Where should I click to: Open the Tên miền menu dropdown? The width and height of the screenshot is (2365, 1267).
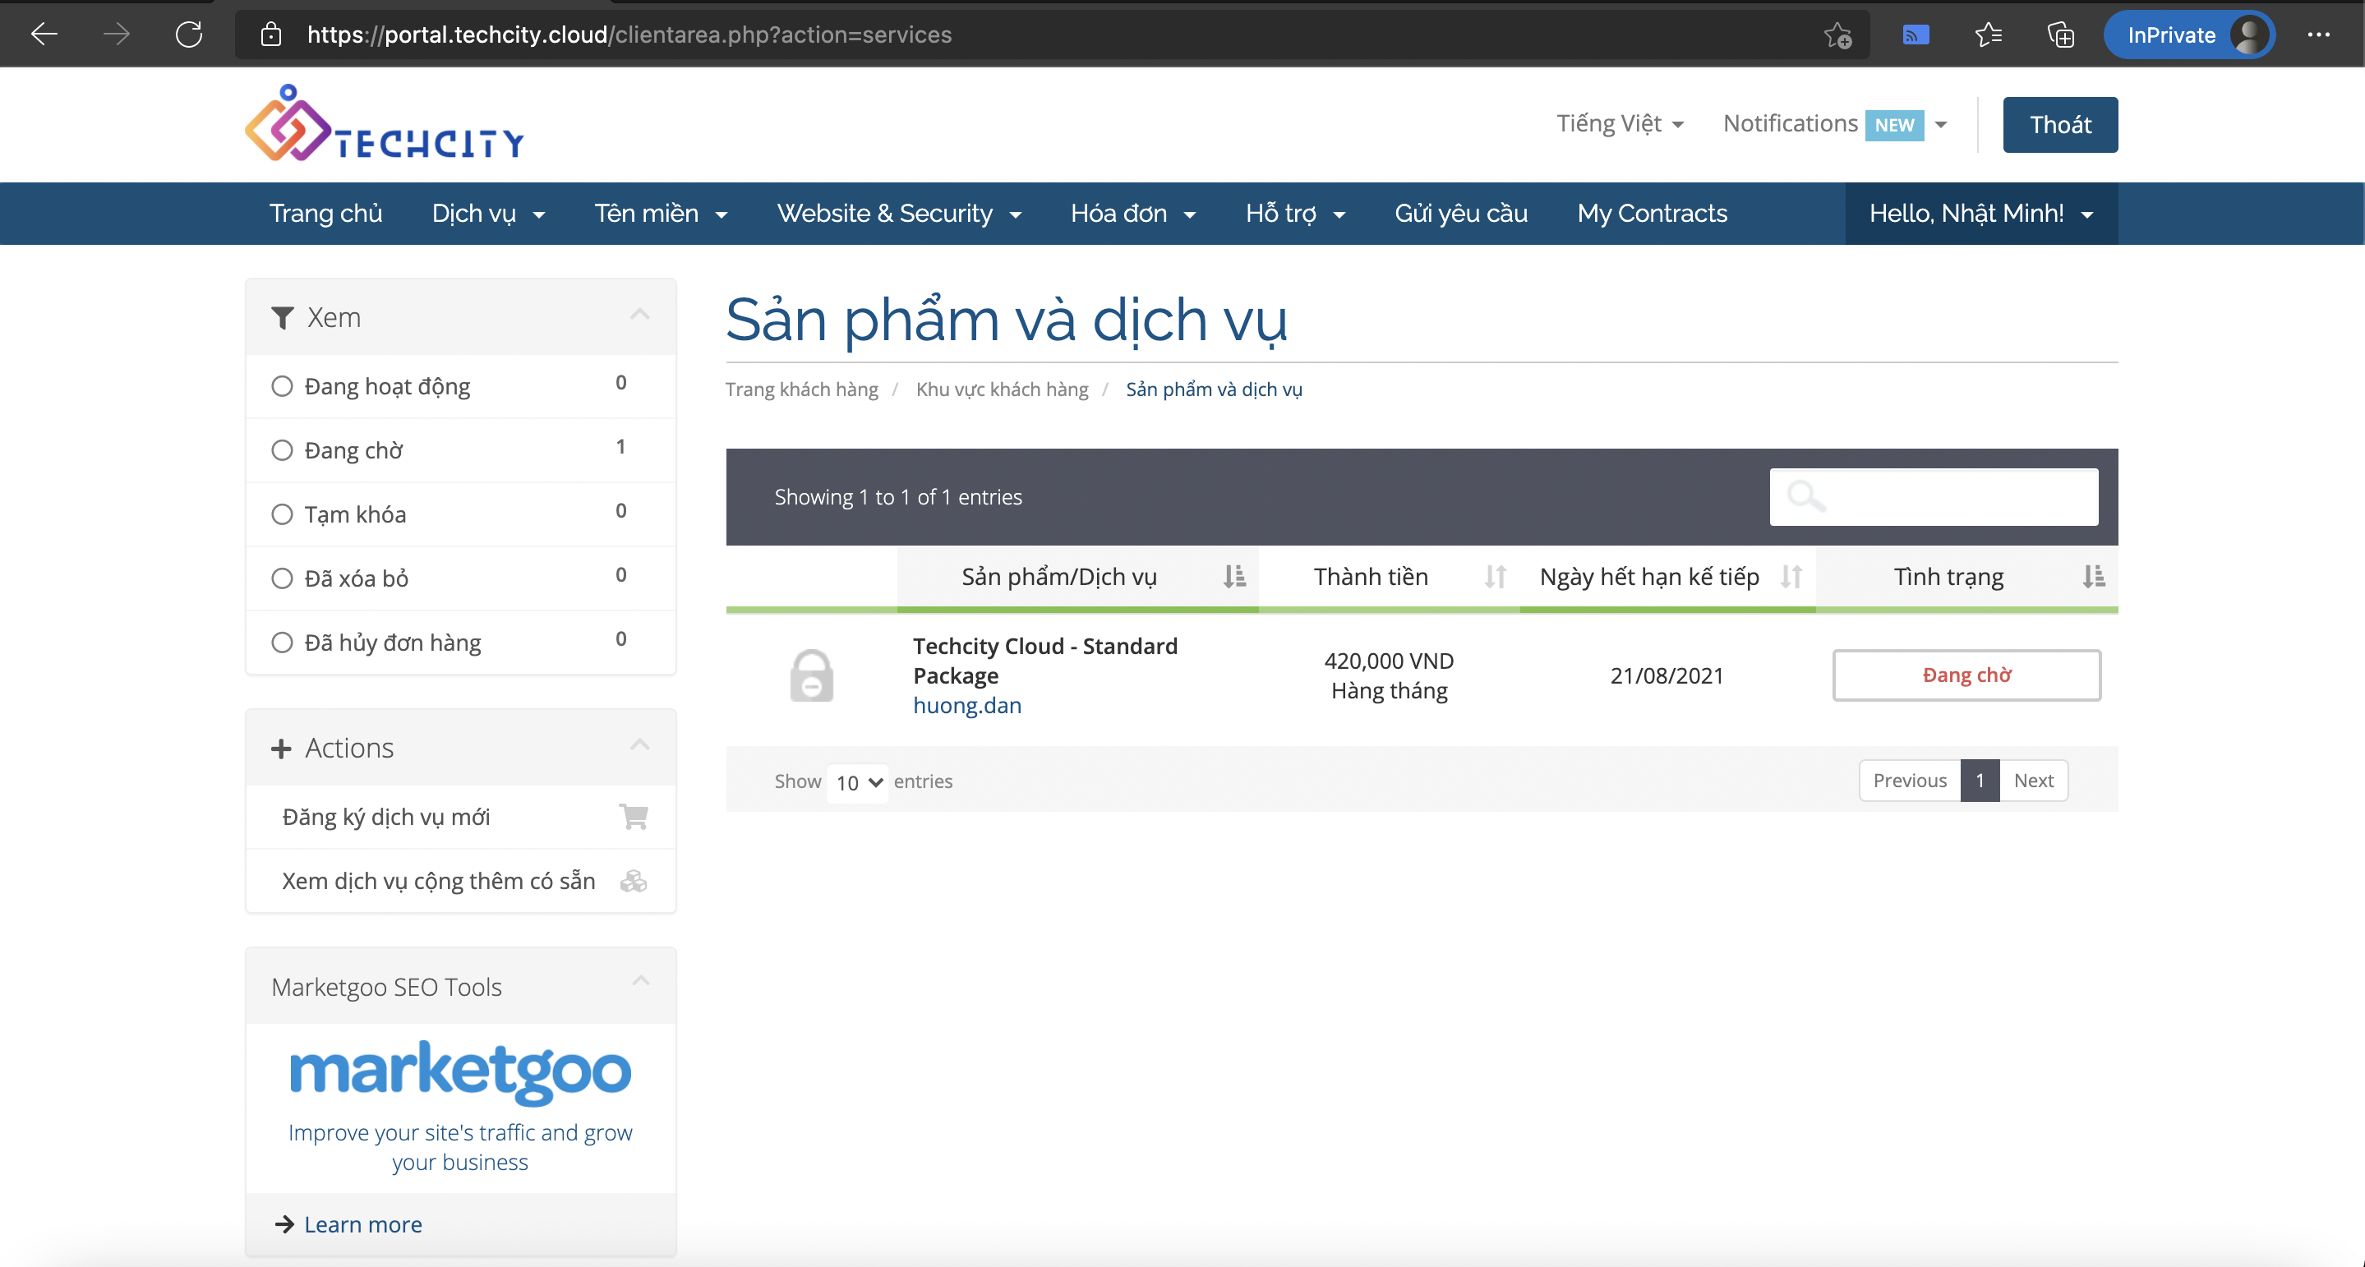click(x=661, y=213)
